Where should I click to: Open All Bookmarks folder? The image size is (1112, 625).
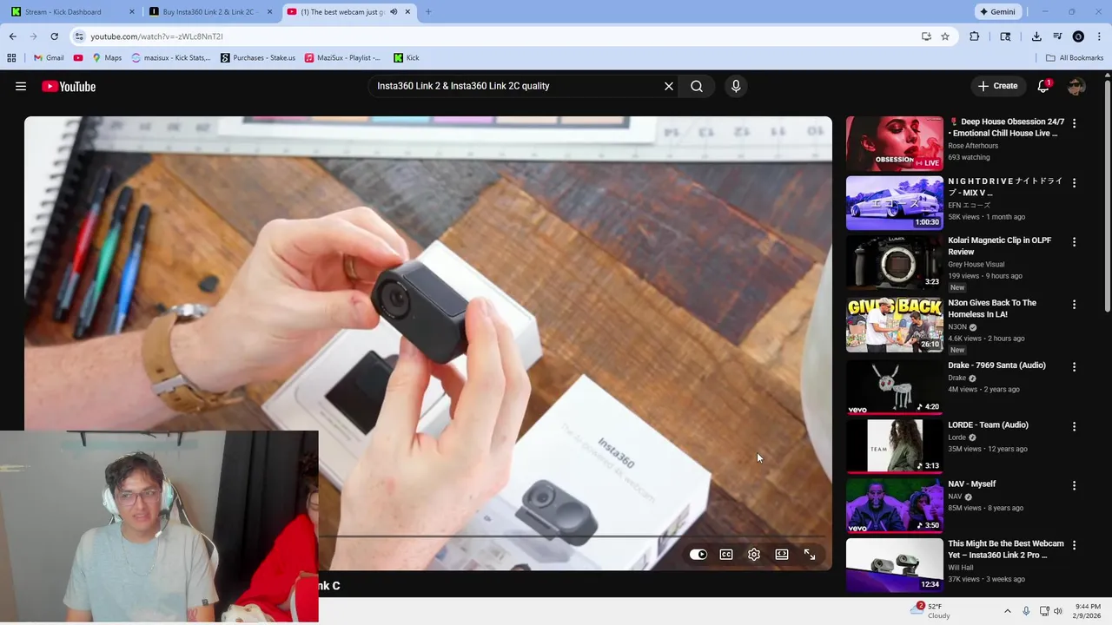[x=1075, y=58]
